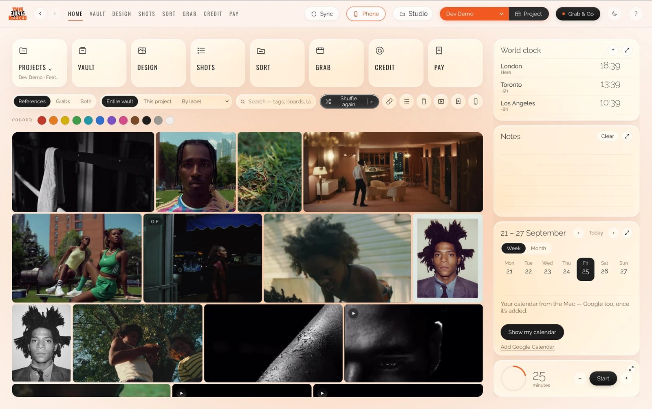
Task: Open the Dev Demo project dropdown
Action: tap(474, 14)
